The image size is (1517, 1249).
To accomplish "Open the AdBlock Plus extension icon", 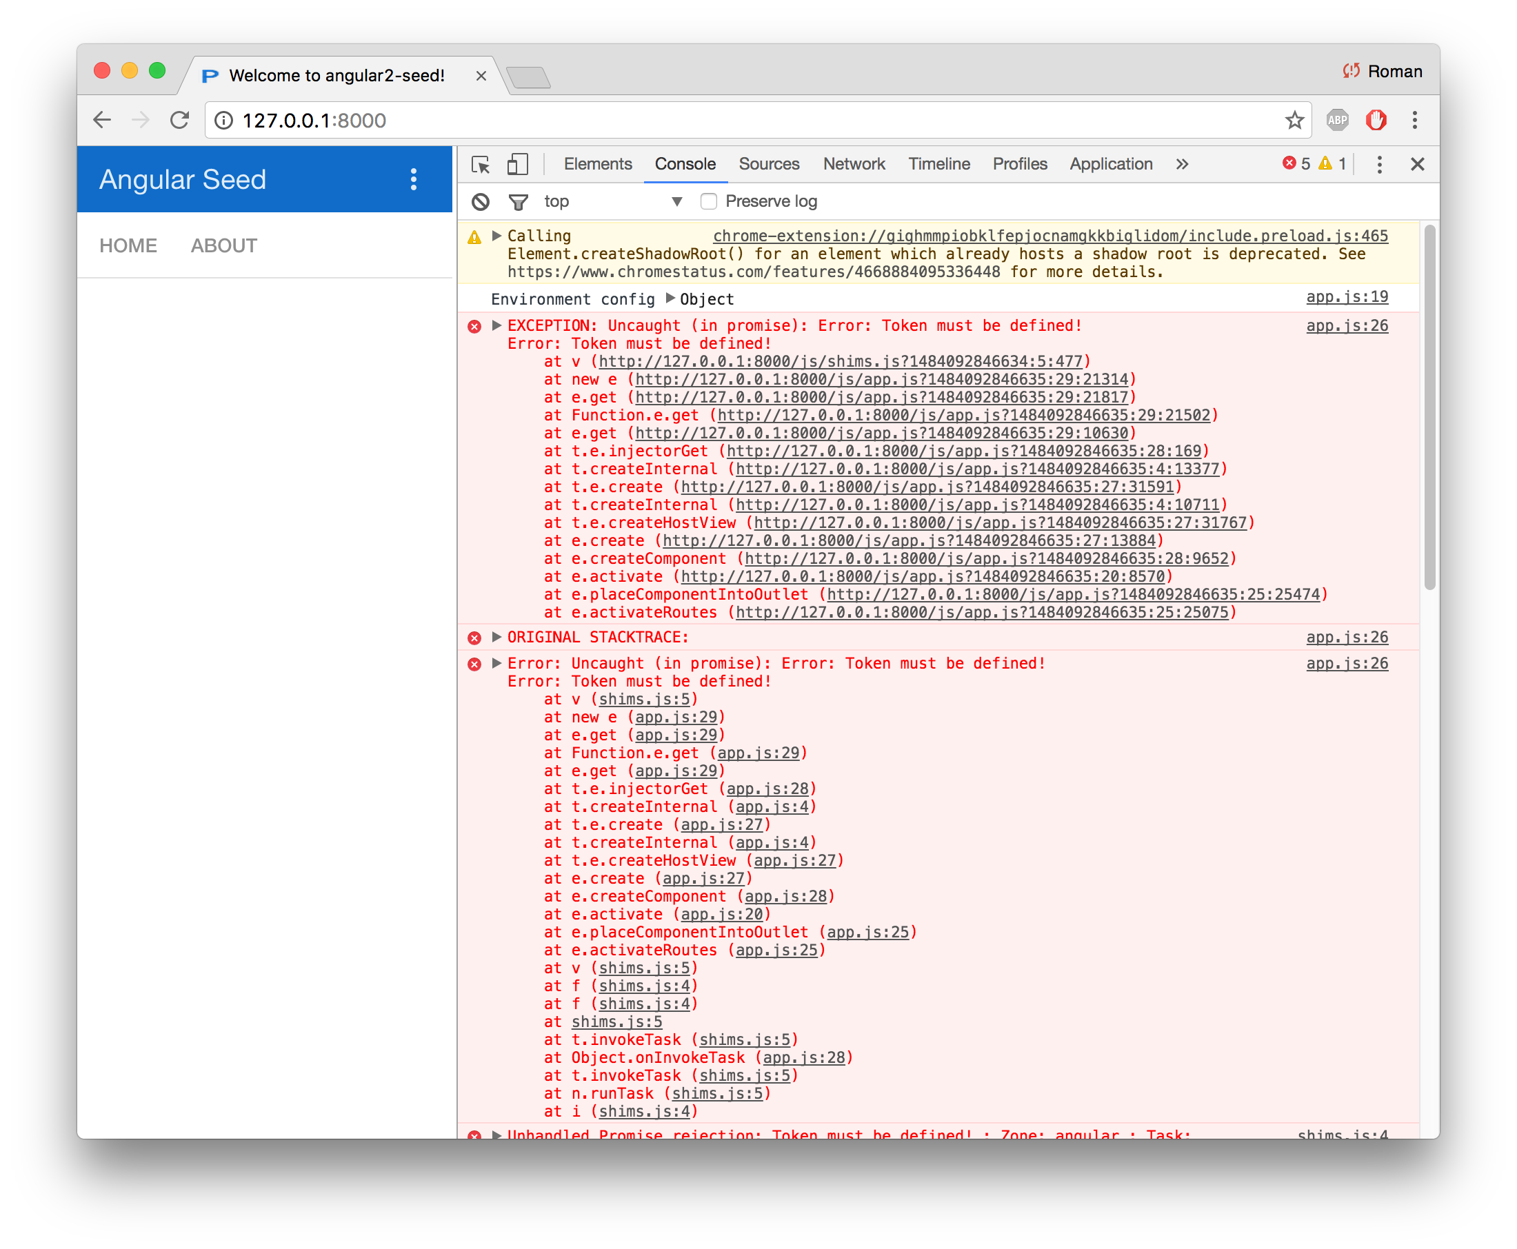I will pos(1337,120).
